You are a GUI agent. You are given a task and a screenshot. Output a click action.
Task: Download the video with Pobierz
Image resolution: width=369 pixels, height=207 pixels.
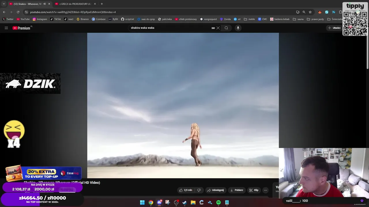click(236, 190)
